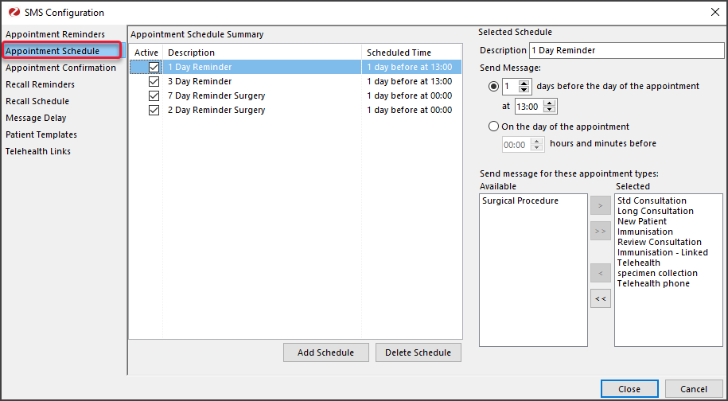Open Recall Schedule section
This screenshot has height=401, width=728.
point(37,101)
